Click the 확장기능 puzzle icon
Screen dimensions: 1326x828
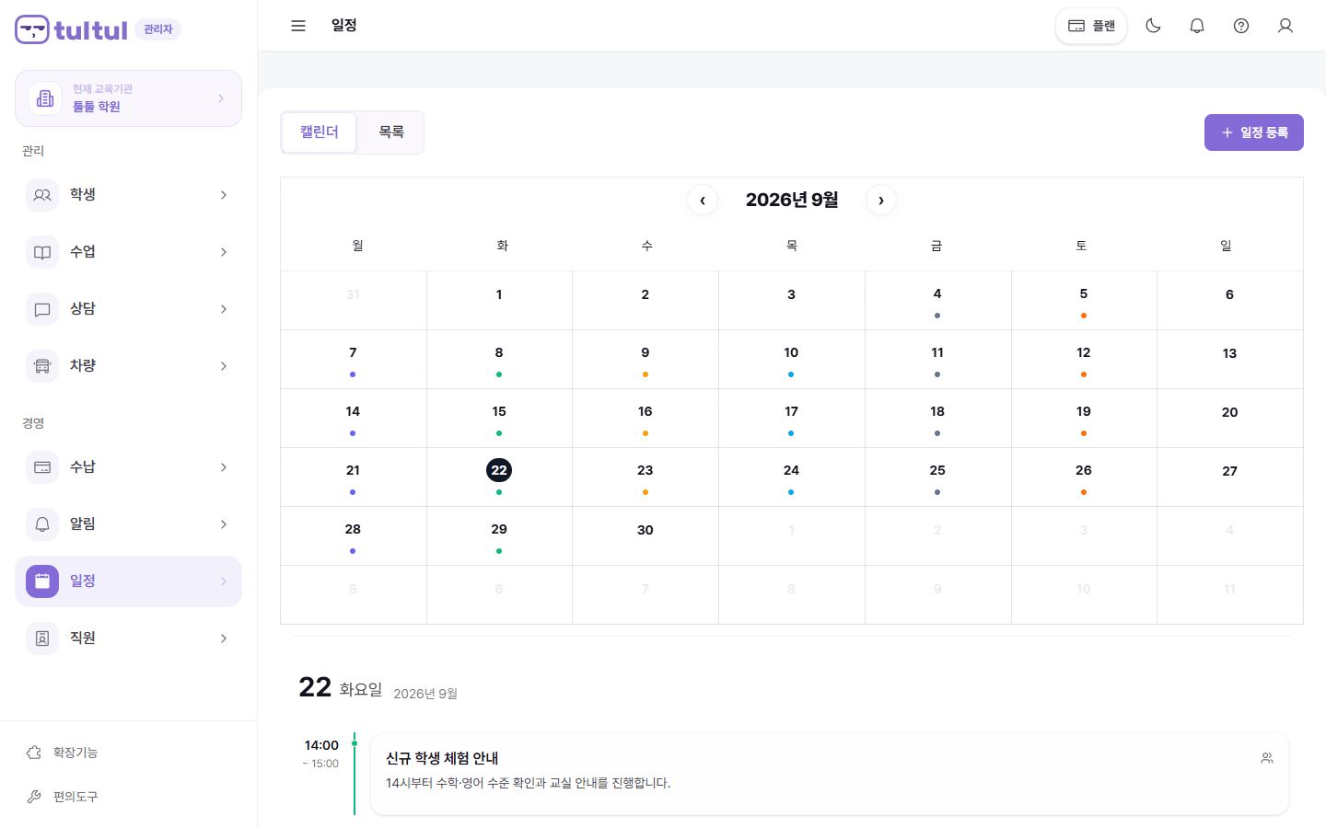[x=34, y=753]
